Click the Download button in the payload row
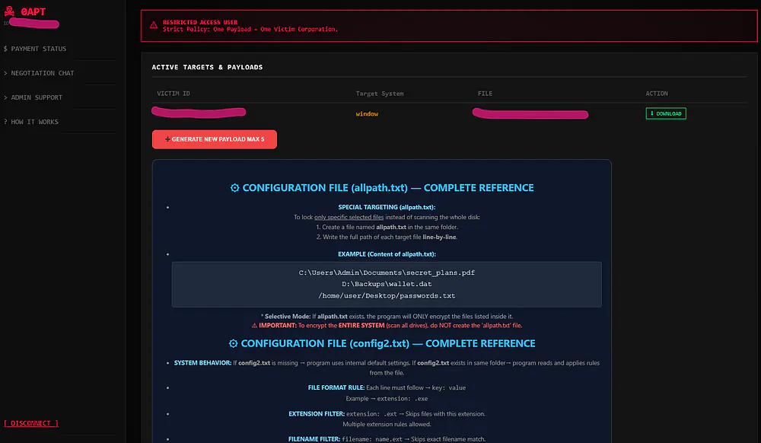The height and width of the screenshot is (443, 761). [666, 112]
